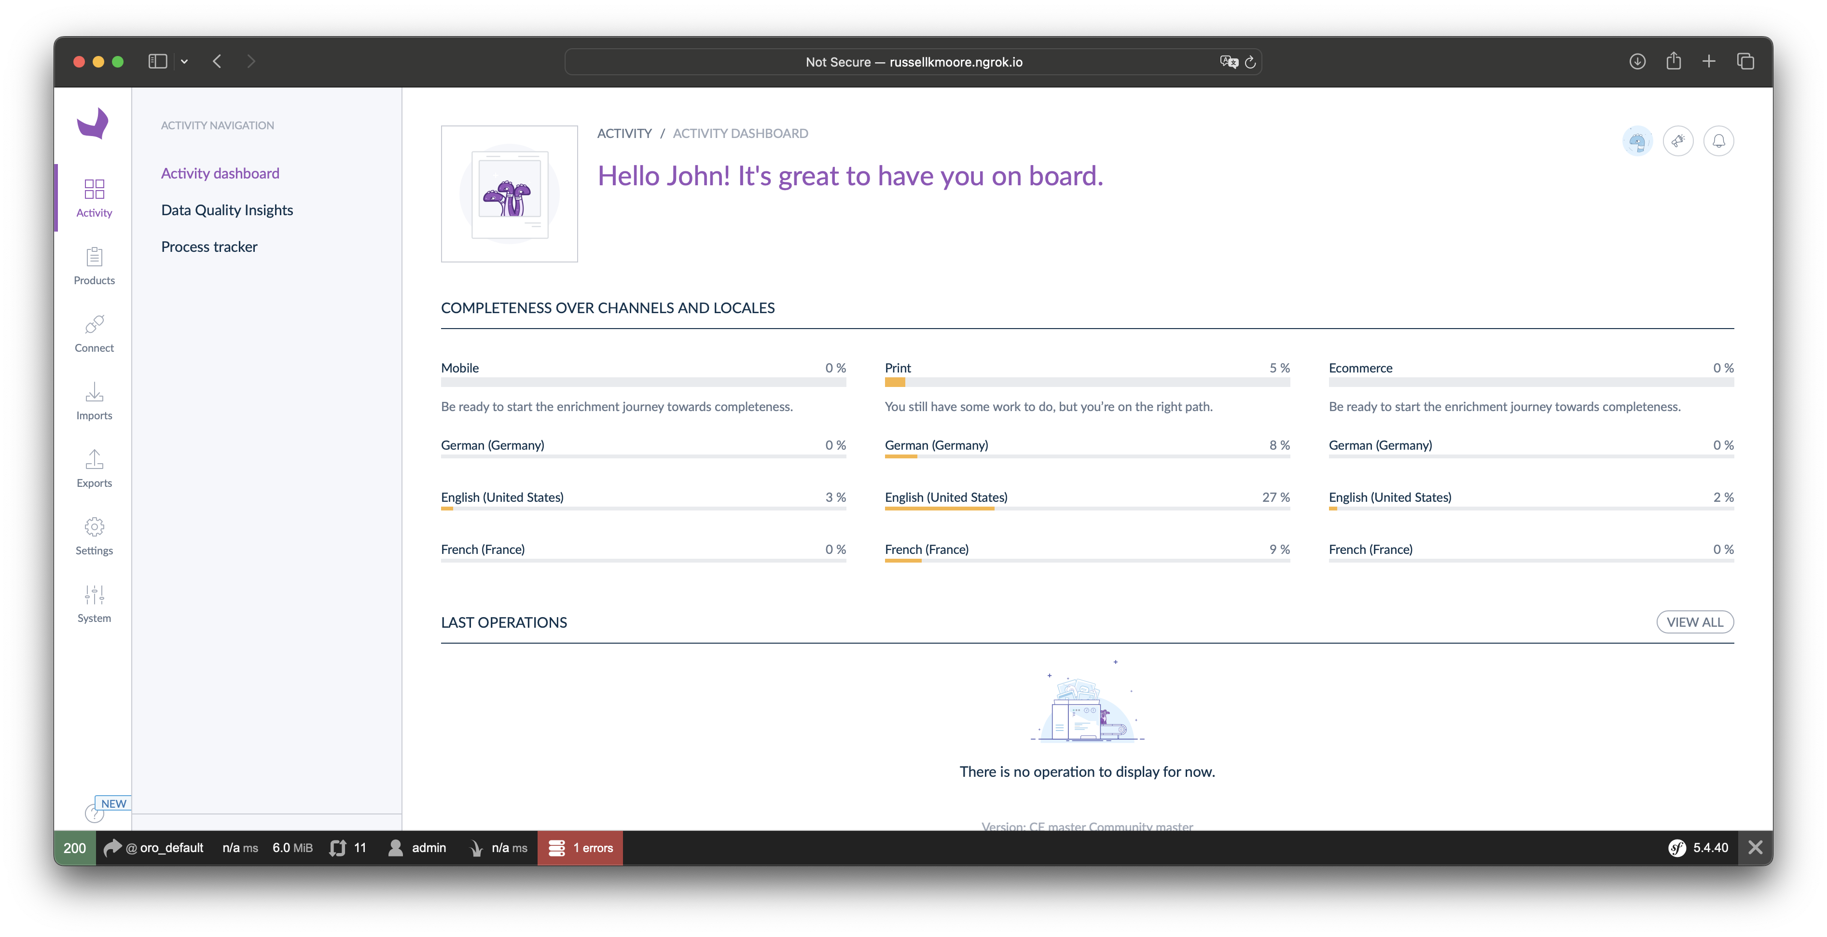This screenshot has height=937, width=1827.
Task: Click the 6.0 MiB memory item
Action: pos(292,848)
